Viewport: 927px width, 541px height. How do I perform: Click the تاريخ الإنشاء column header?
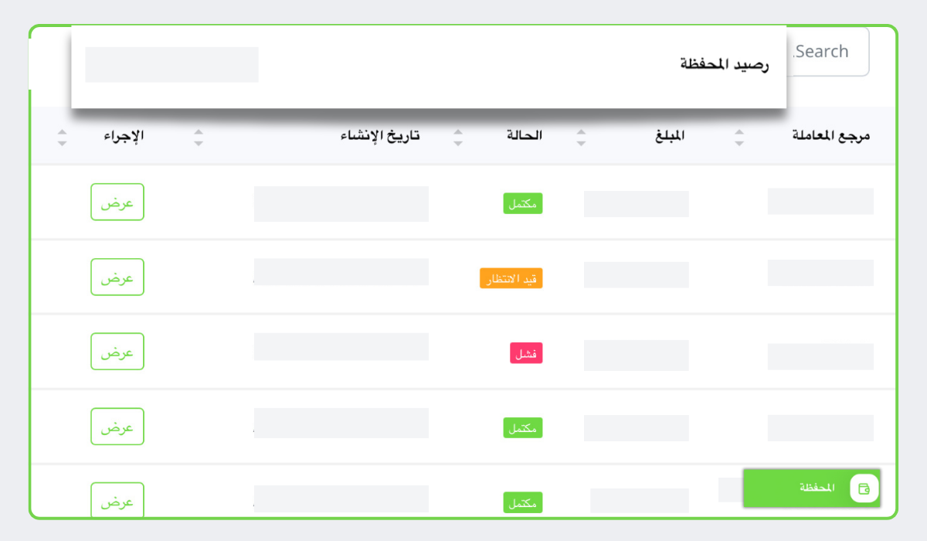pyautogui.click(x=381, y=136)
